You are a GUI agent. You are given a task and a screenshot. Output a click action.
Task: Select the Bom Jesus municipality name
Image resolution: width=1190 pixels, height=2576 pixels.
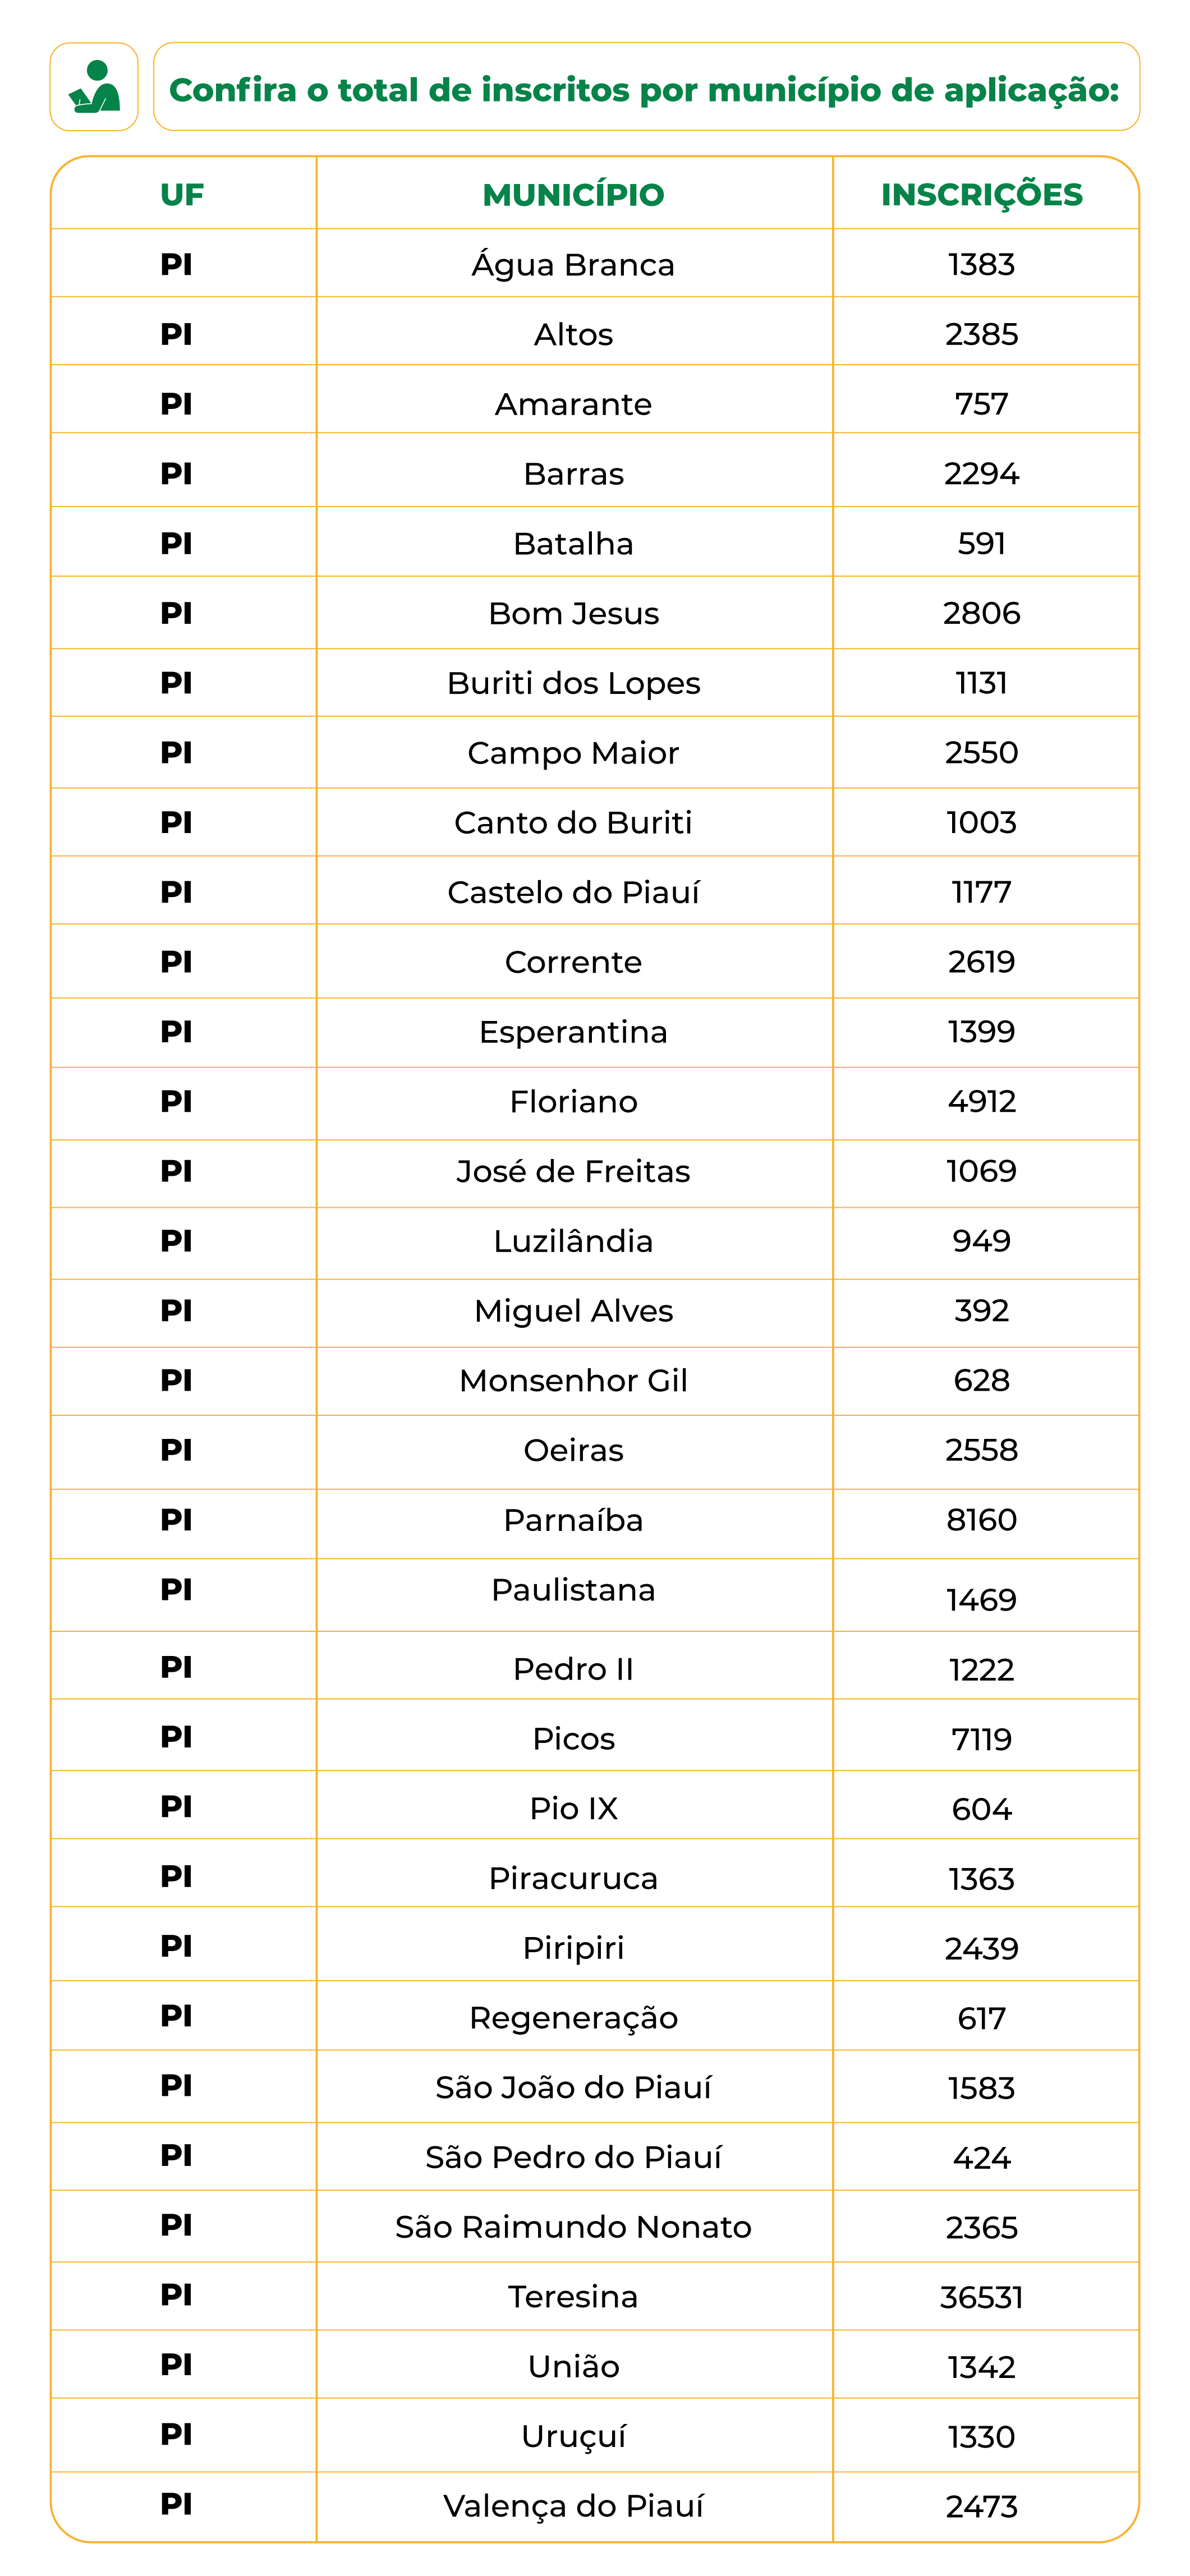coord(573,613)
